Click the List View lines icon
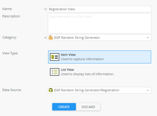Image resolution: width=157 pixels, height=116 pixels. point(55,72)
